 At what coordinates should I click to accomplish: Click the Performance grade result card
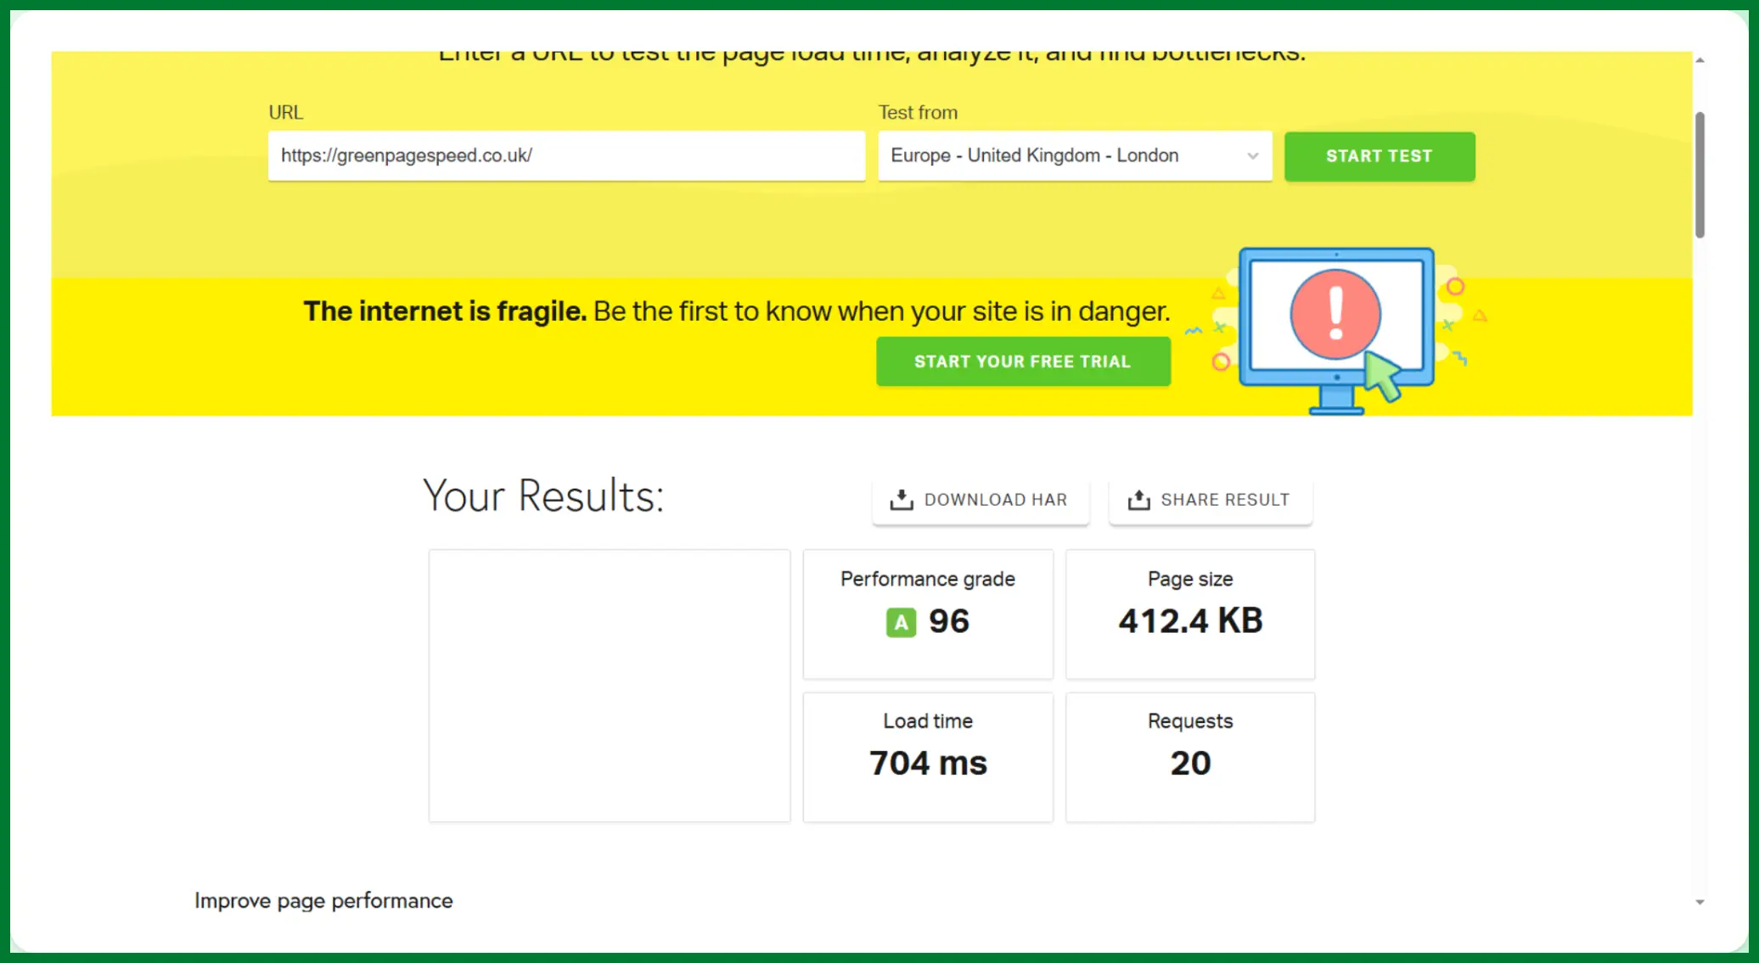tap(928, 613)
